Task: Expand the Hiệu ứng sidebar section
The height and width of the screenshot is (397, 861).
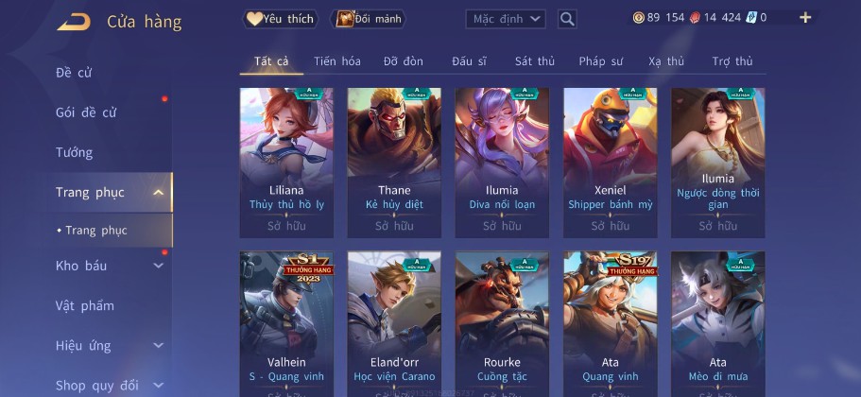Action: (x=158, y=345)
